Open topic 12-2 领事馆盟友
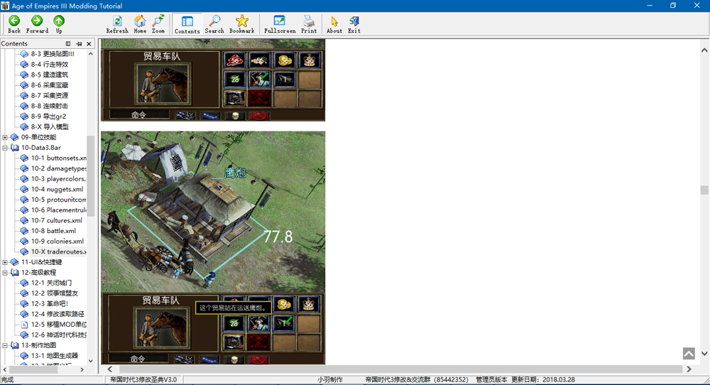 click(55, 293)
